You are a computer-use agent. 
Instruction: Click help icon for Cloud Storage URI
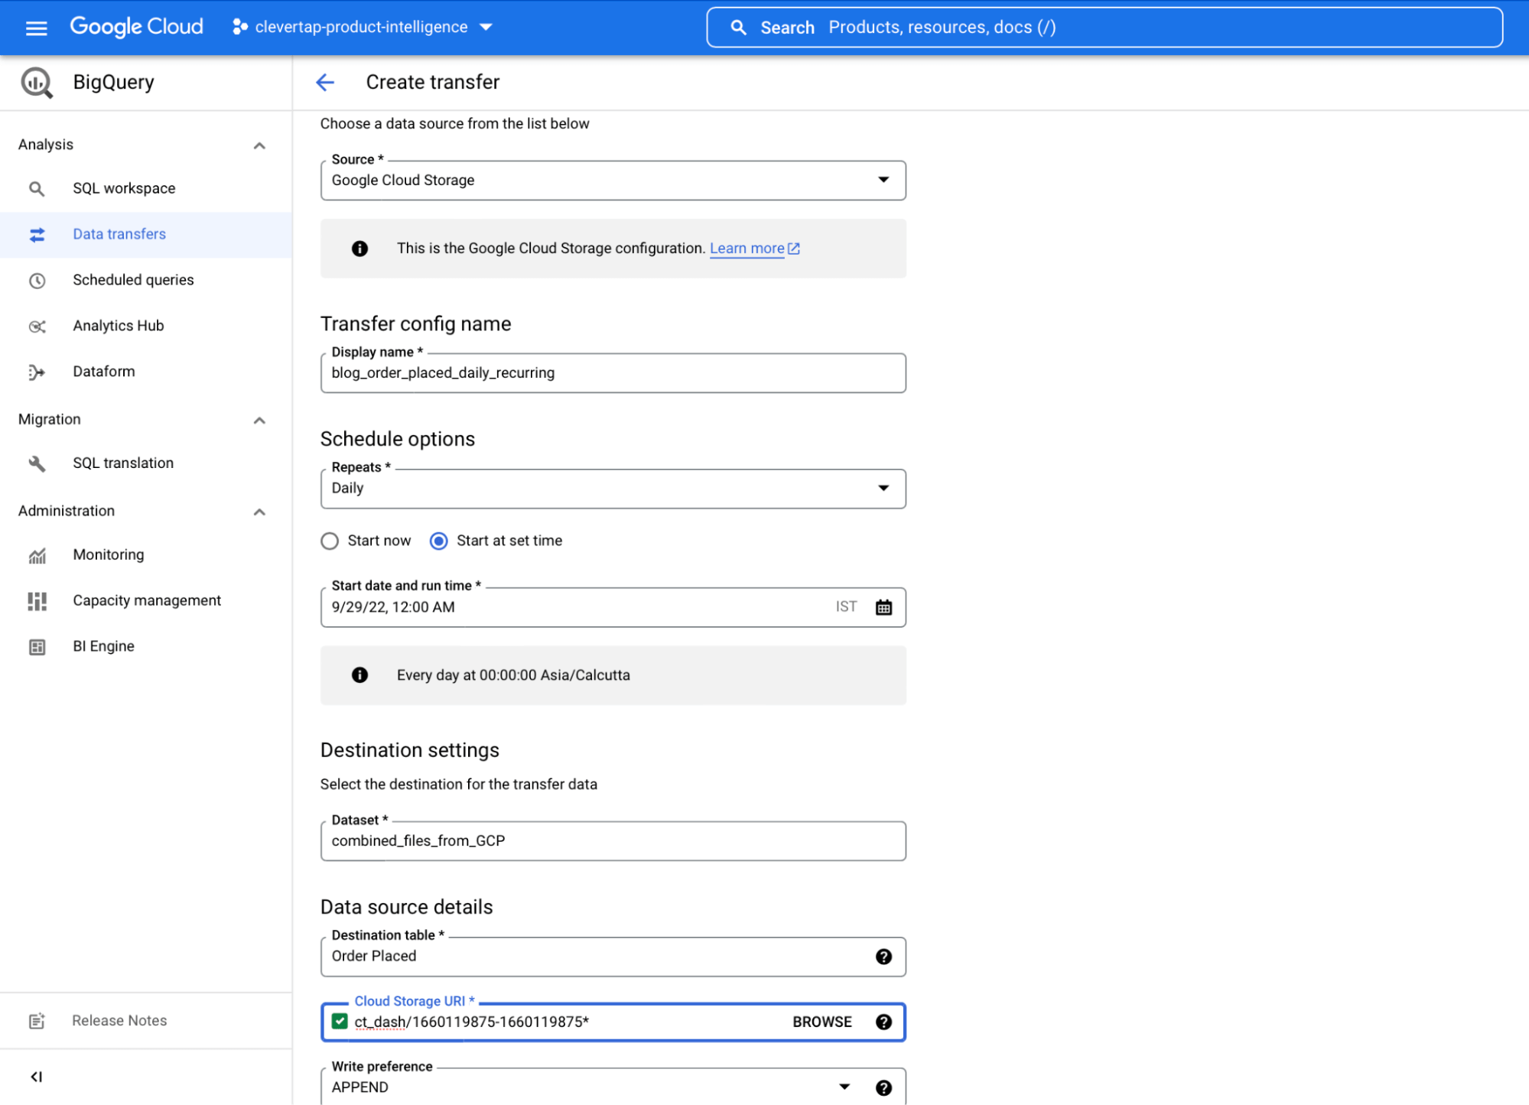pyautogui.click(x=883, y=1022)
